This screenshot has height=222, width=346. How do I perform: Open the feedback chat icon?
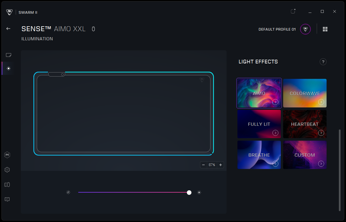pos(7,199)
